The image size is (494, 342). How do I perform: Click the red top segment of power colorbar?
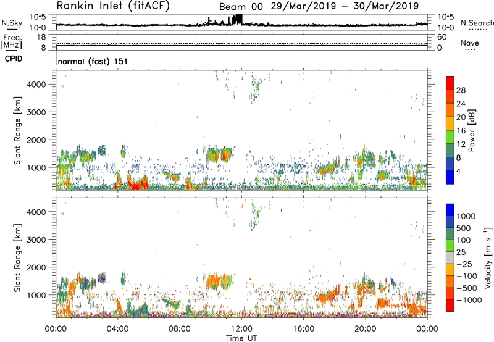coord(450,83)
